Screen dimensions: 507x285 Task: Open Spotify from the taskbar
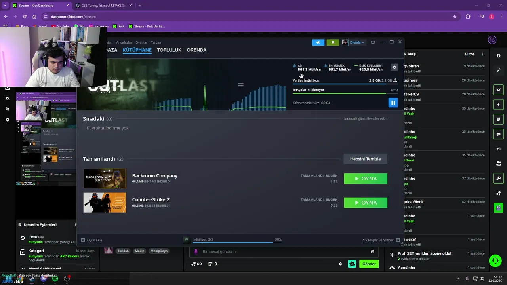(55, 279)
